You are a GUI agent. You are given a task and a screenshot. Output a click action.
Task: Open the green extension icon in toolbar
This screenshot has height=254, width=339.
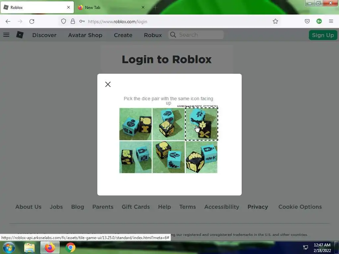[319, 21]
